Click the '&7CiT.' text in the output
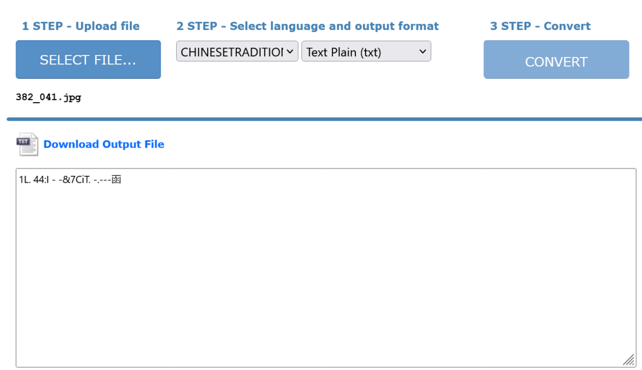This screenshot has width=642, height=370. 76,180
